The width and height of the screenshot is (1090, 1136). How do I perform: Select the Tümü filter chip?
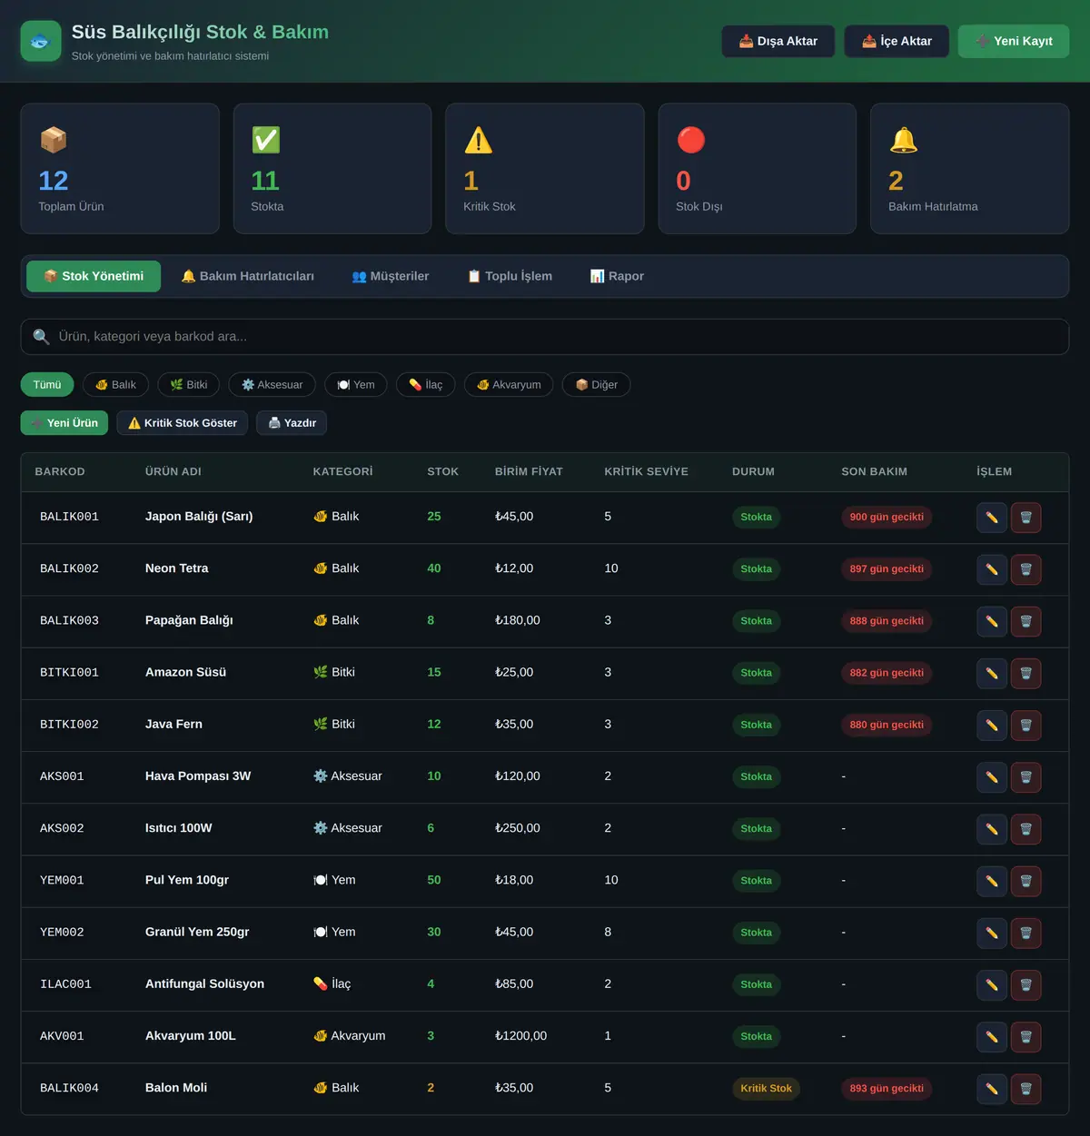pos(47,385)
